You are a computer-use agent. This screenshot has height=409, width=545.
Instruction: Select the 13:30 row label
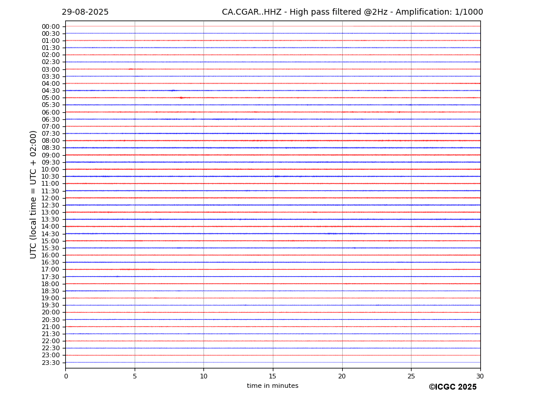click(x=51, y=220)
